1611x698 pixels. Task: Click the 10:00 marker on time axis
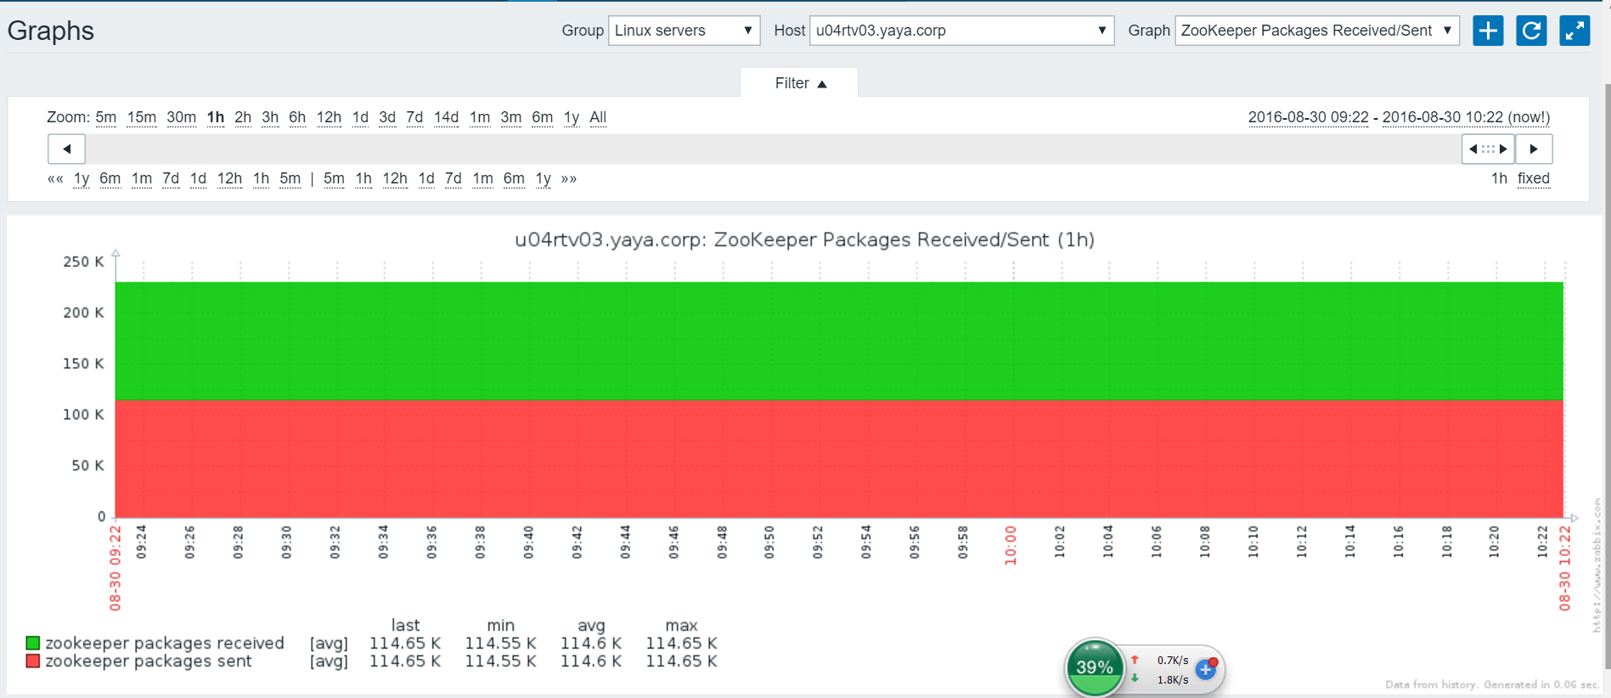(x=1011, y=545)
